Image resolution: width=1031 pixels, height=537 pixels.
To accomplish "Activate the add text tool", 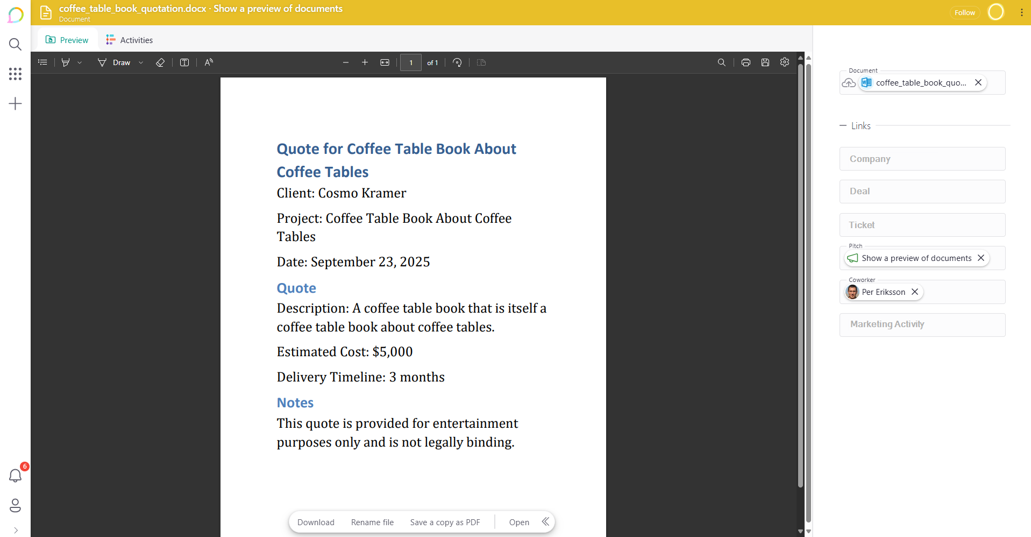I will coord(184,62).
